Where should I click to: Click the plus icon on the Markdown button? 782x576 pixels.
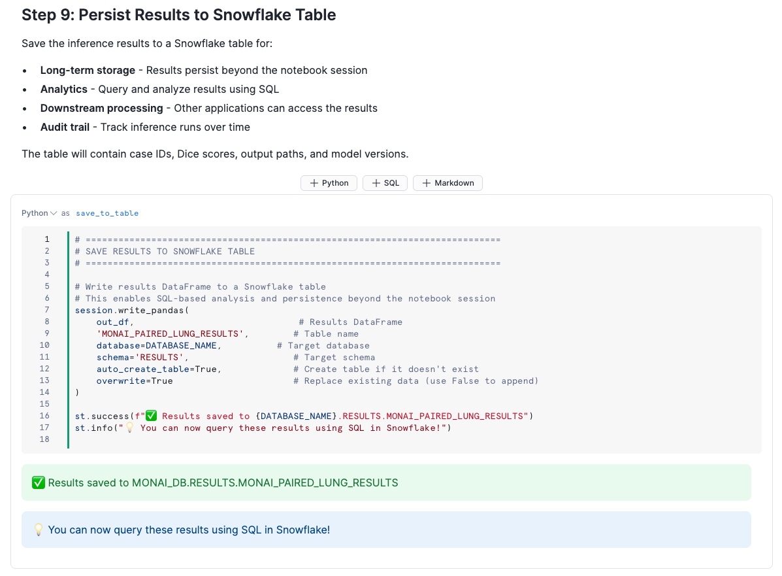coord(426,183)
